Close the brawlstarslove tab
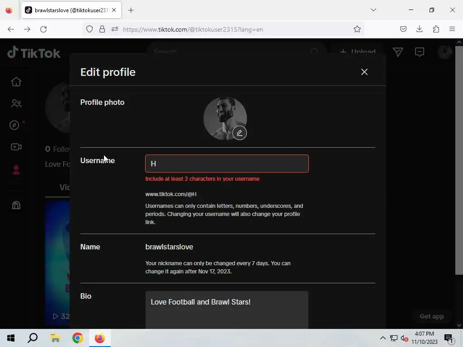The height and width of the screenshot is (347, 463). 114,10
